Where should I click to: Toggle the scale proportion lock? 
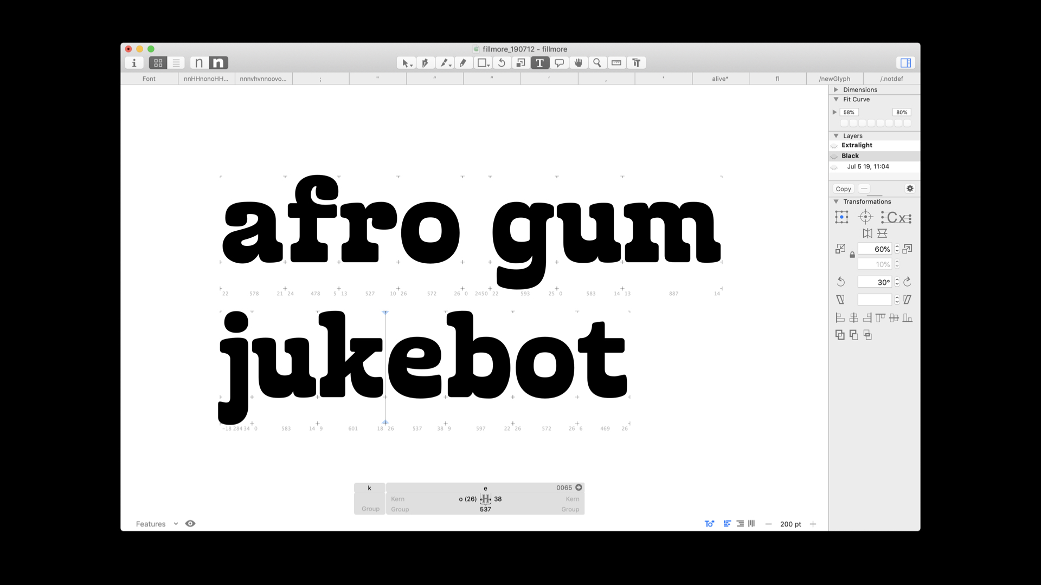852,255
